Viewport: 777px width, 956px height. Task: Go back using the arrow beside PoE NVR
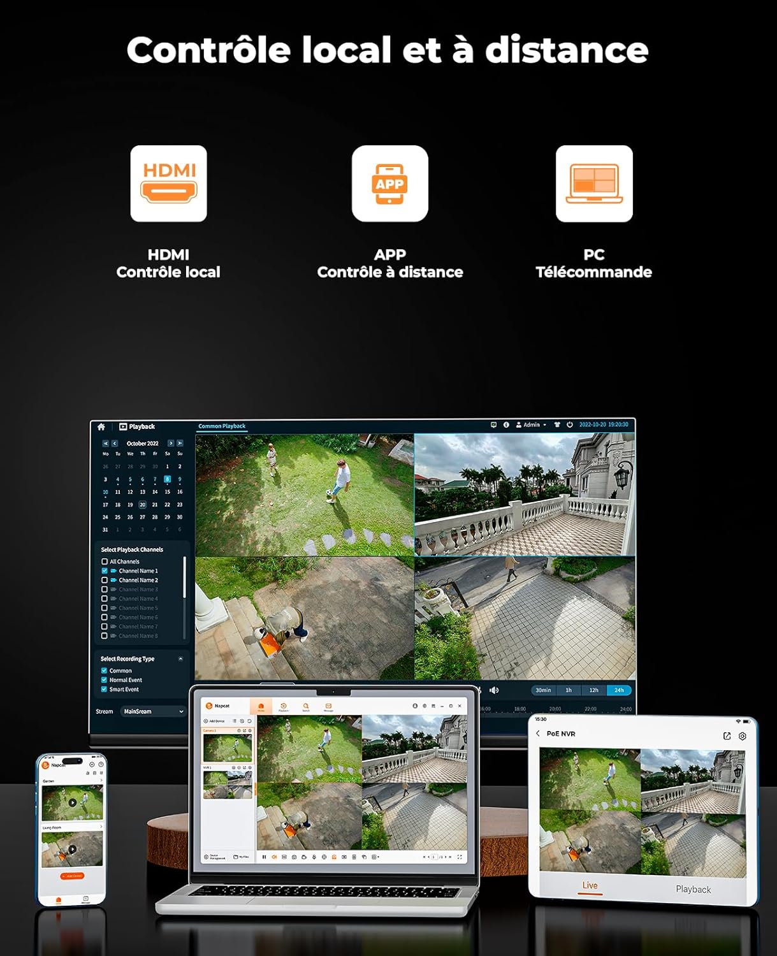point(539,734)
